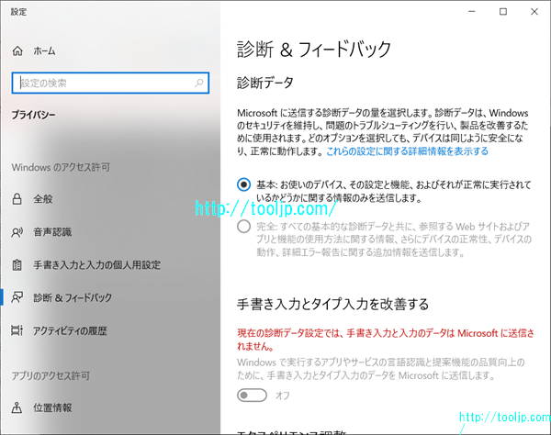Click the Windows のアクセス許可 group label

coord(61,167)
